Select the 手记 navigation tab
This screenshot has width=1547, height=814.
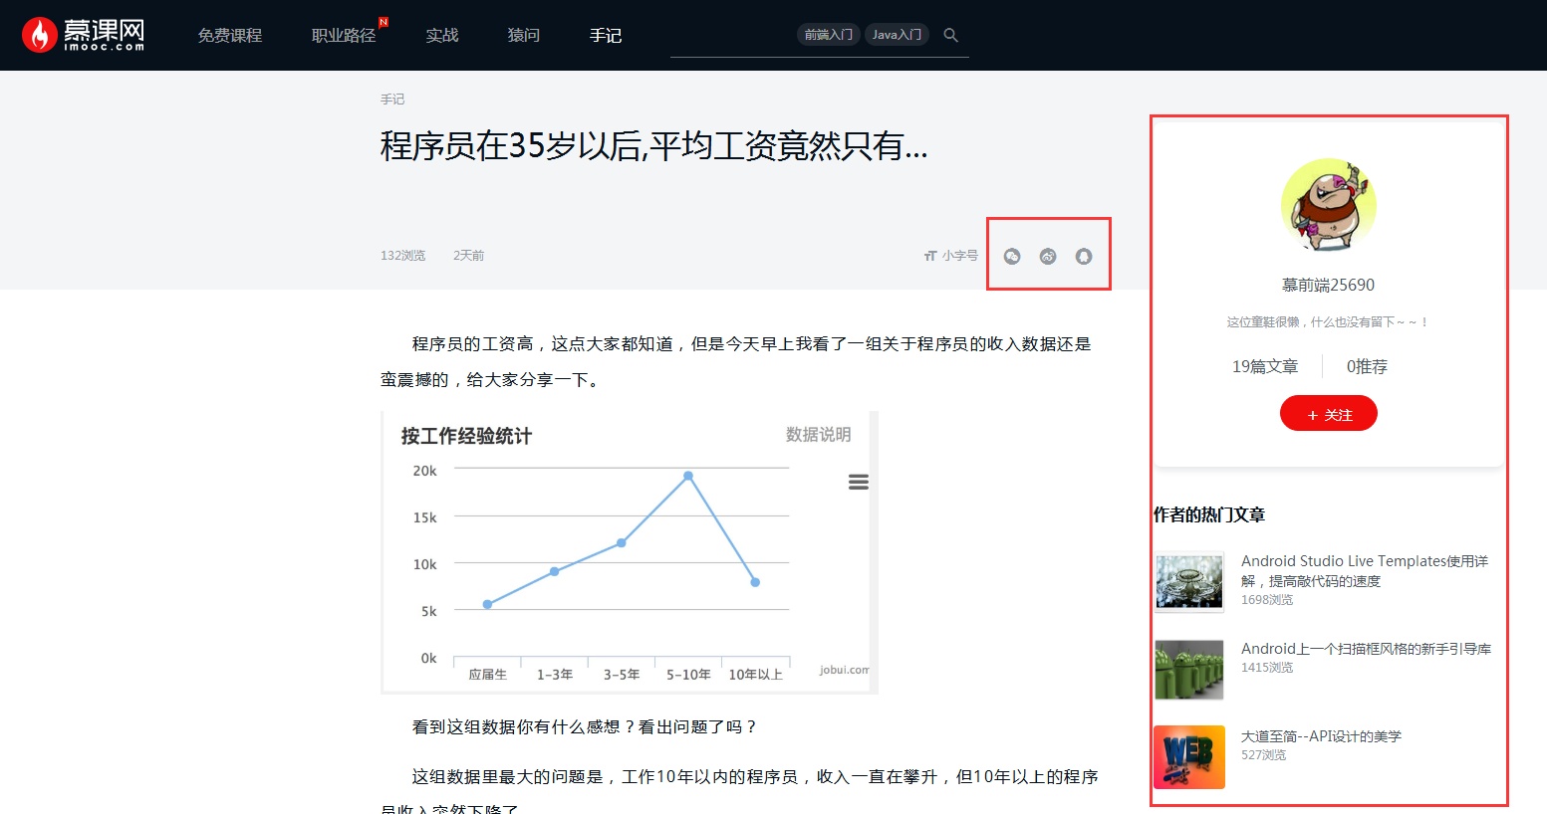[605, 35]
